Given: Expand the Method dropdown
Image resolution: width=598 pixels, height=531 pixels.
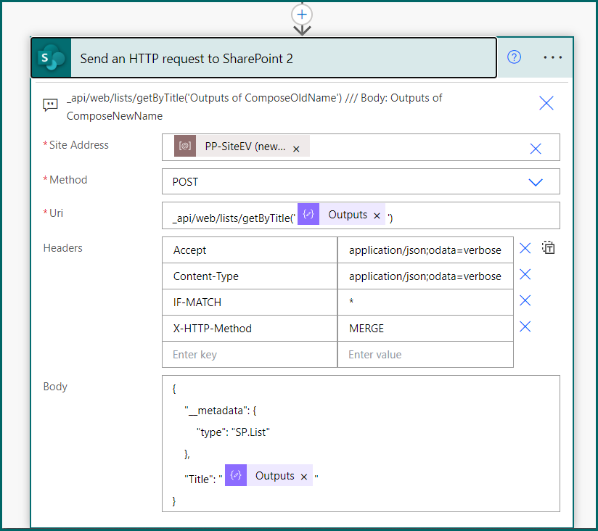Looking at the screenshot, I should [x=536, y=182].
